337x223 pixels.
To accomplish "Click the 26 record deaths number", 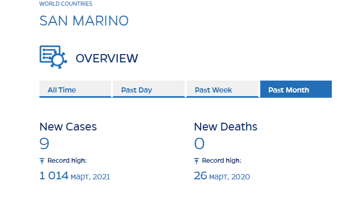I will point(201,176).
